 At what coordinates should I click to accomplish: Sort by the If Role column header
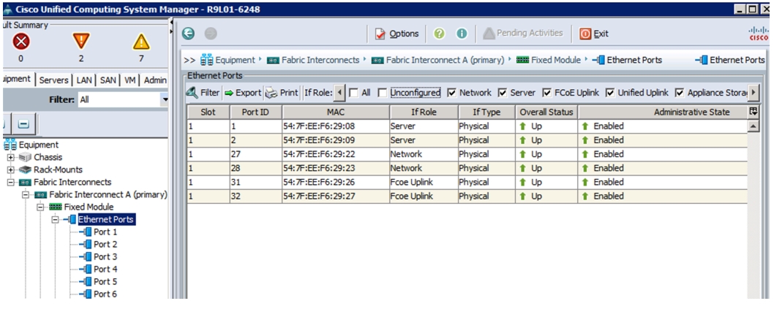coord(424,112)
